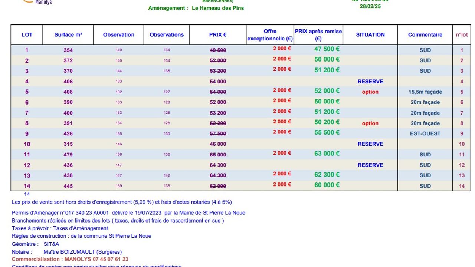The width and height of the screenshot is (475, 267).
Task: Select discounted price 52 000 €
Action: click(327, 91)
